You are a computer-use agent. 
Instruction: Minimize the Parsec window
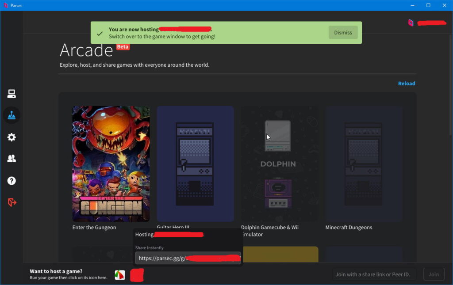click(x=413, y=5)
